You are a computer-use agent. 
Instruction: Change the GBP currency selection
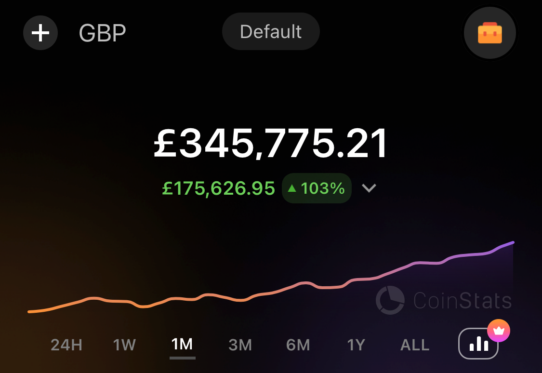pos(102,33)
